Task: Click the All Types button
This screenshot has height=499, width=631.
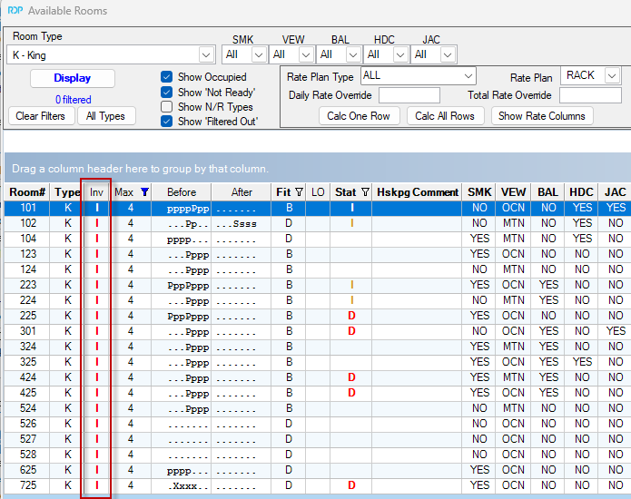Action: point(105,116)
